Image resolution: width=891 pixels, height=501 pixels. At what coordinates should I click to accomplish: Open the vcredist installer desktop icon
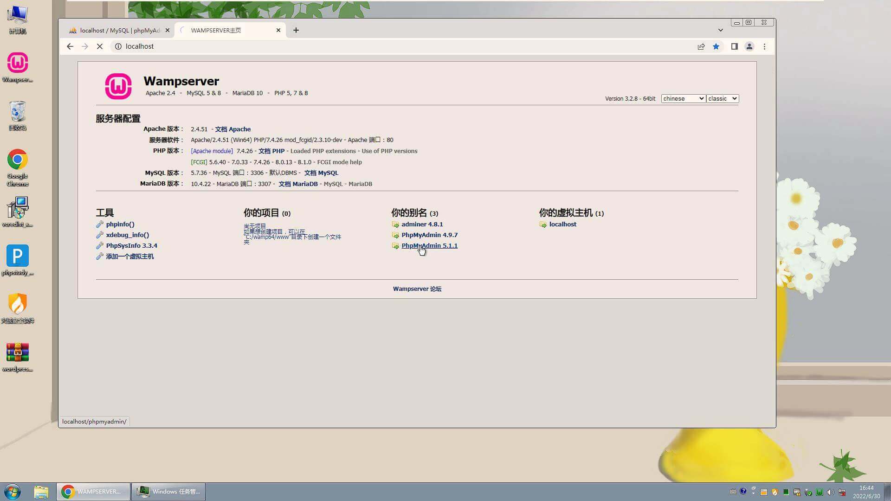click(18, 212)
